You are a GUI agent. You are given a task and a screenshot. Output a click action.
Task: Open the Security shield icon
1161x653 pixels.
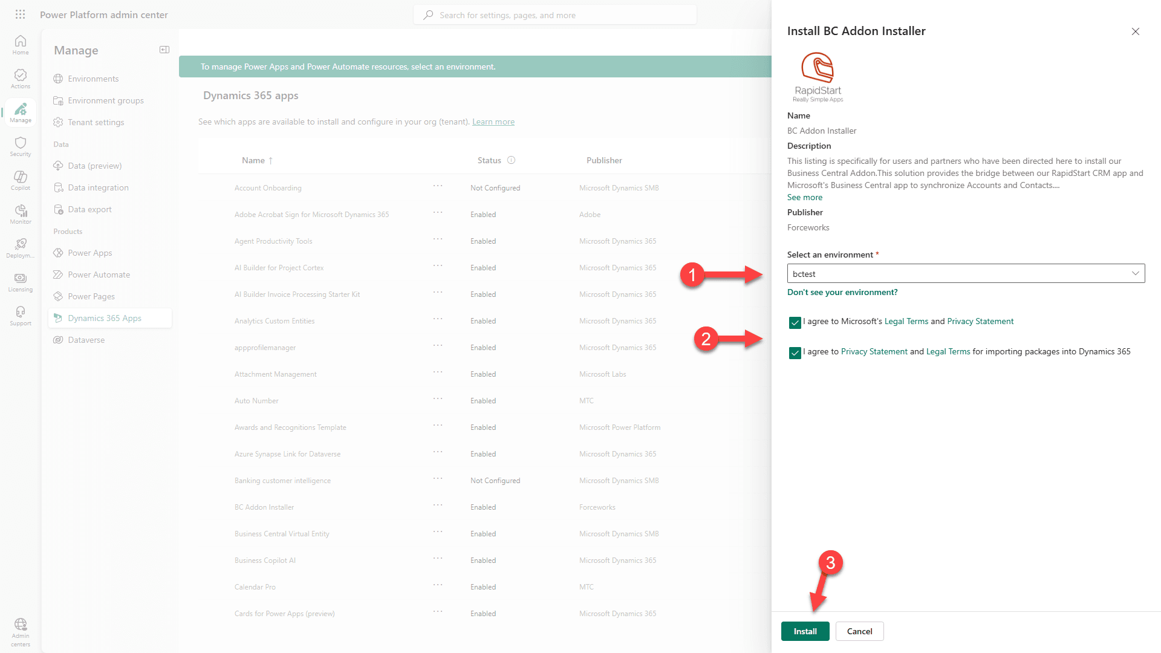(x=21, y=146)
